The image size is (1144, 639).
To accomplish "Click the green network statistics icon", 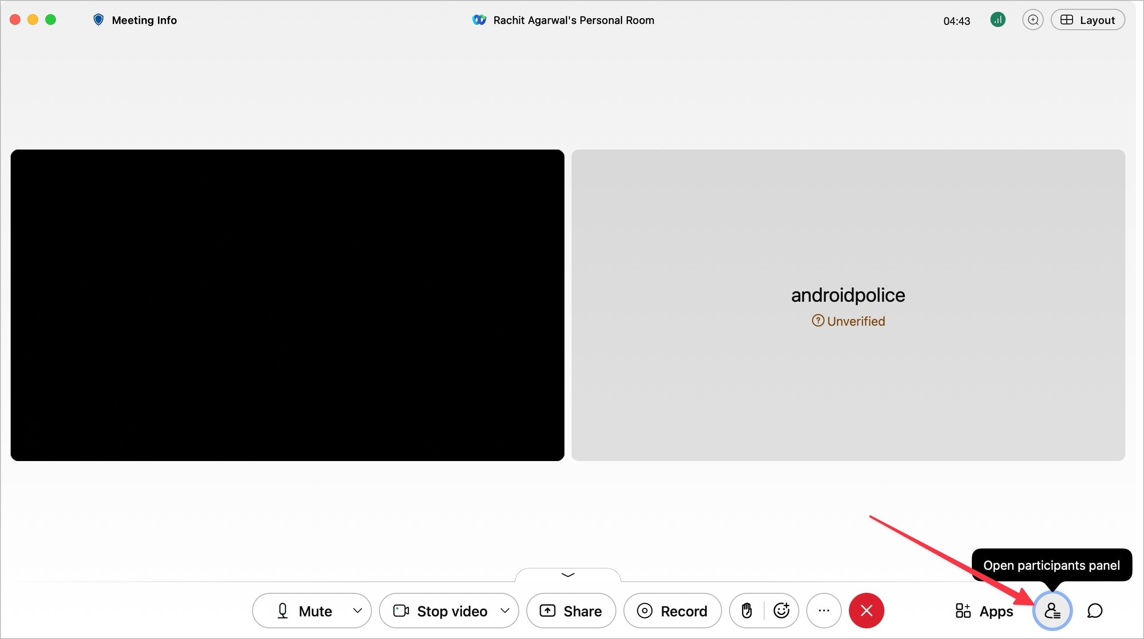I will point(998,20).
